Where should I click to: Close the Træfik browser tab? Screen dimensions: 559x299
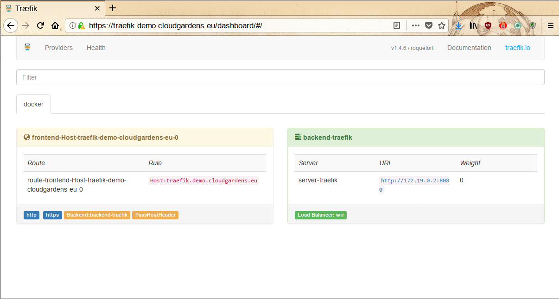pos(97,8)
